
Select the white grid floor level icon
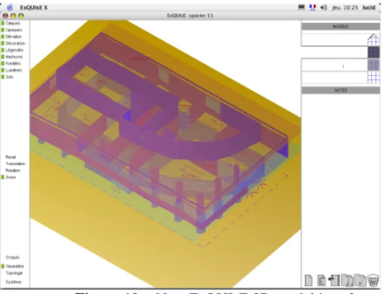(373, 78)
